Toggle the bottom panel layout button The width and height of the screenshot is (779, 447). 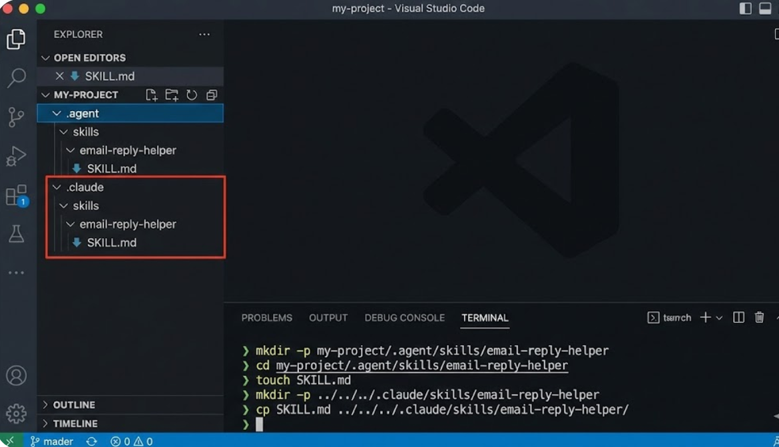coord(765,9)
